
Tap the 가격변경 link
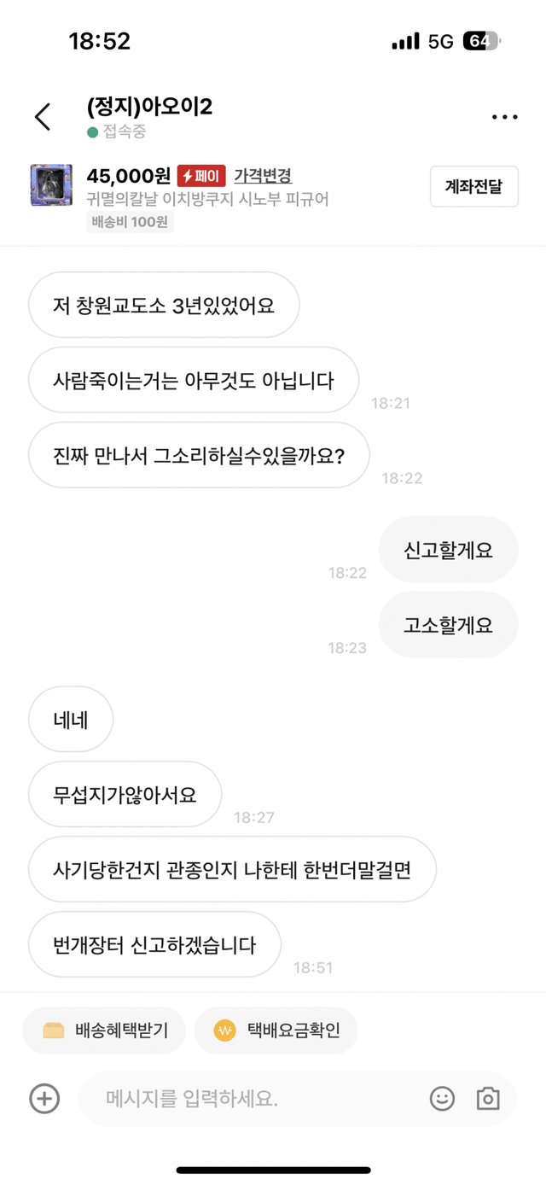point(263,176)
